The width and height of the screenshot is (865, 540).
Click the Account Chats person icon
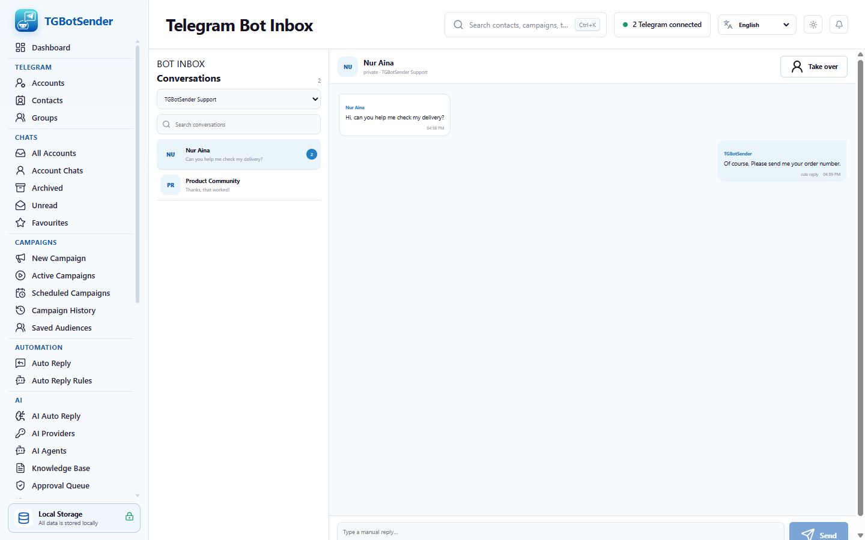20,170
